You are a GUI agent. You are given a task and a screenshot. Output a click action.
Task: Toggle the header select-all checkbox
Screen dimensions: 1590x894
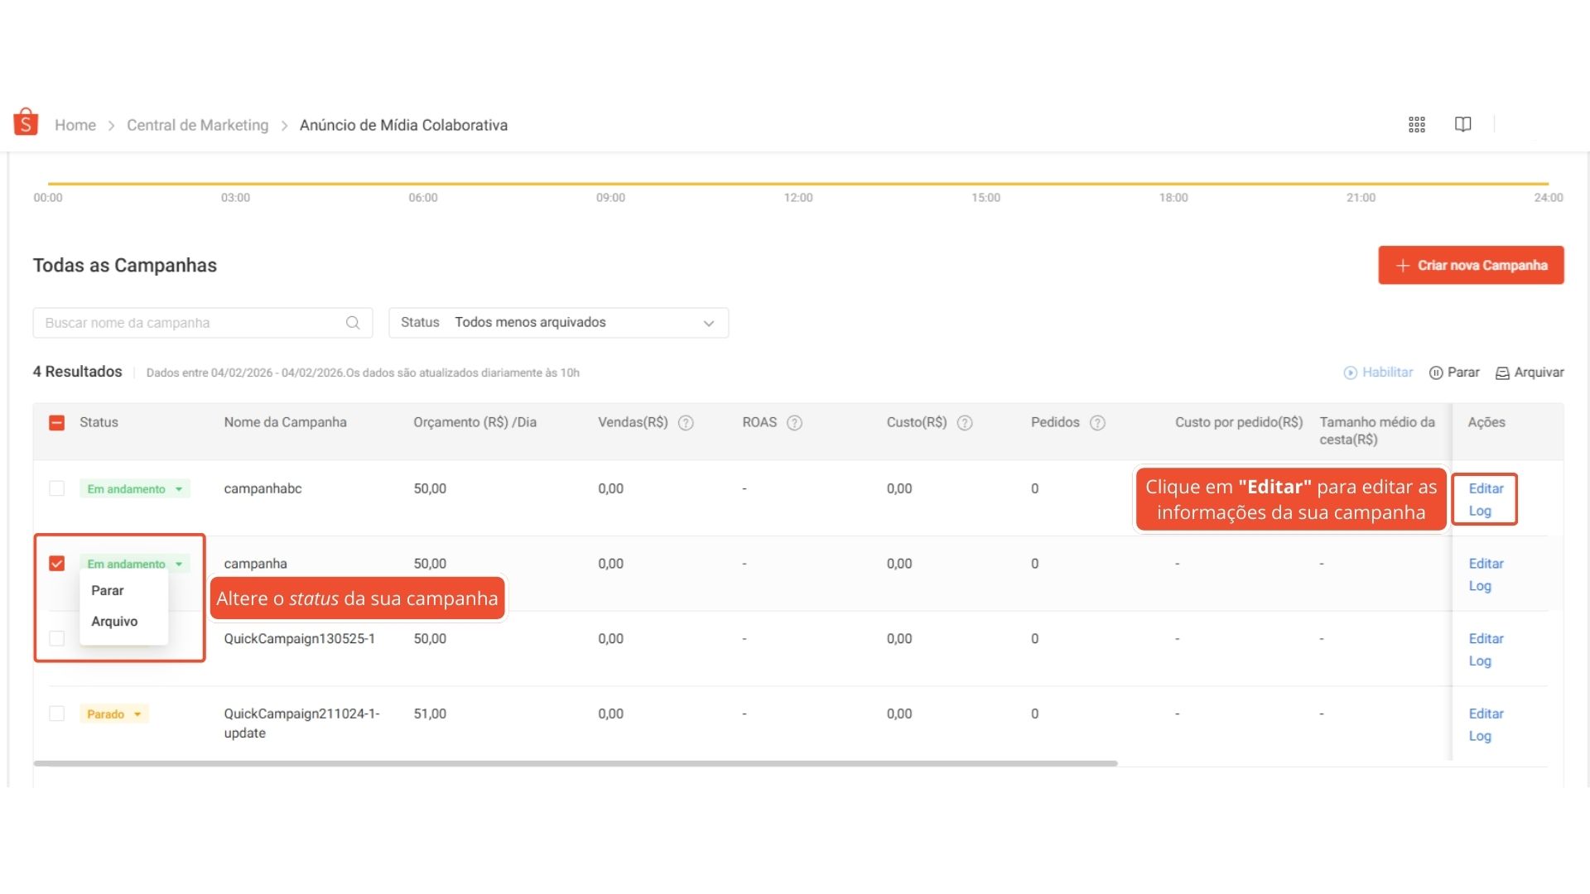tap(56, 423)
